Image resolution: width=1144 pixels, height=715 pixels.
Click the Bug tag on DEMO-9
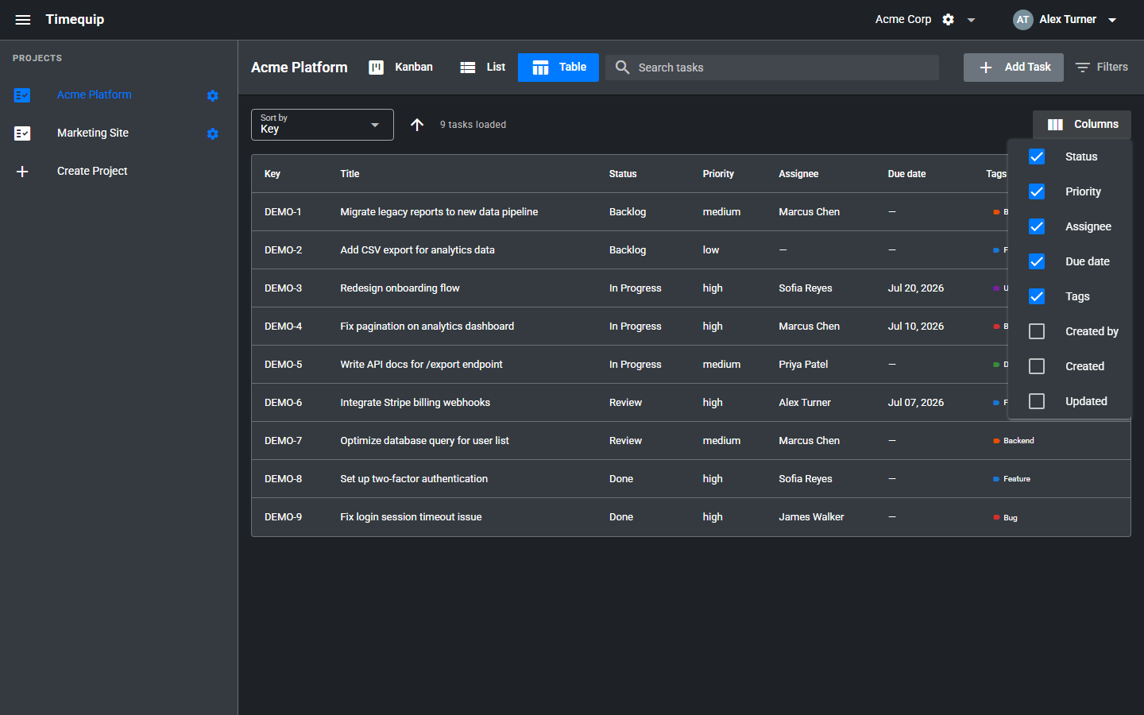pyautogui.click(x=1005, y=517)
